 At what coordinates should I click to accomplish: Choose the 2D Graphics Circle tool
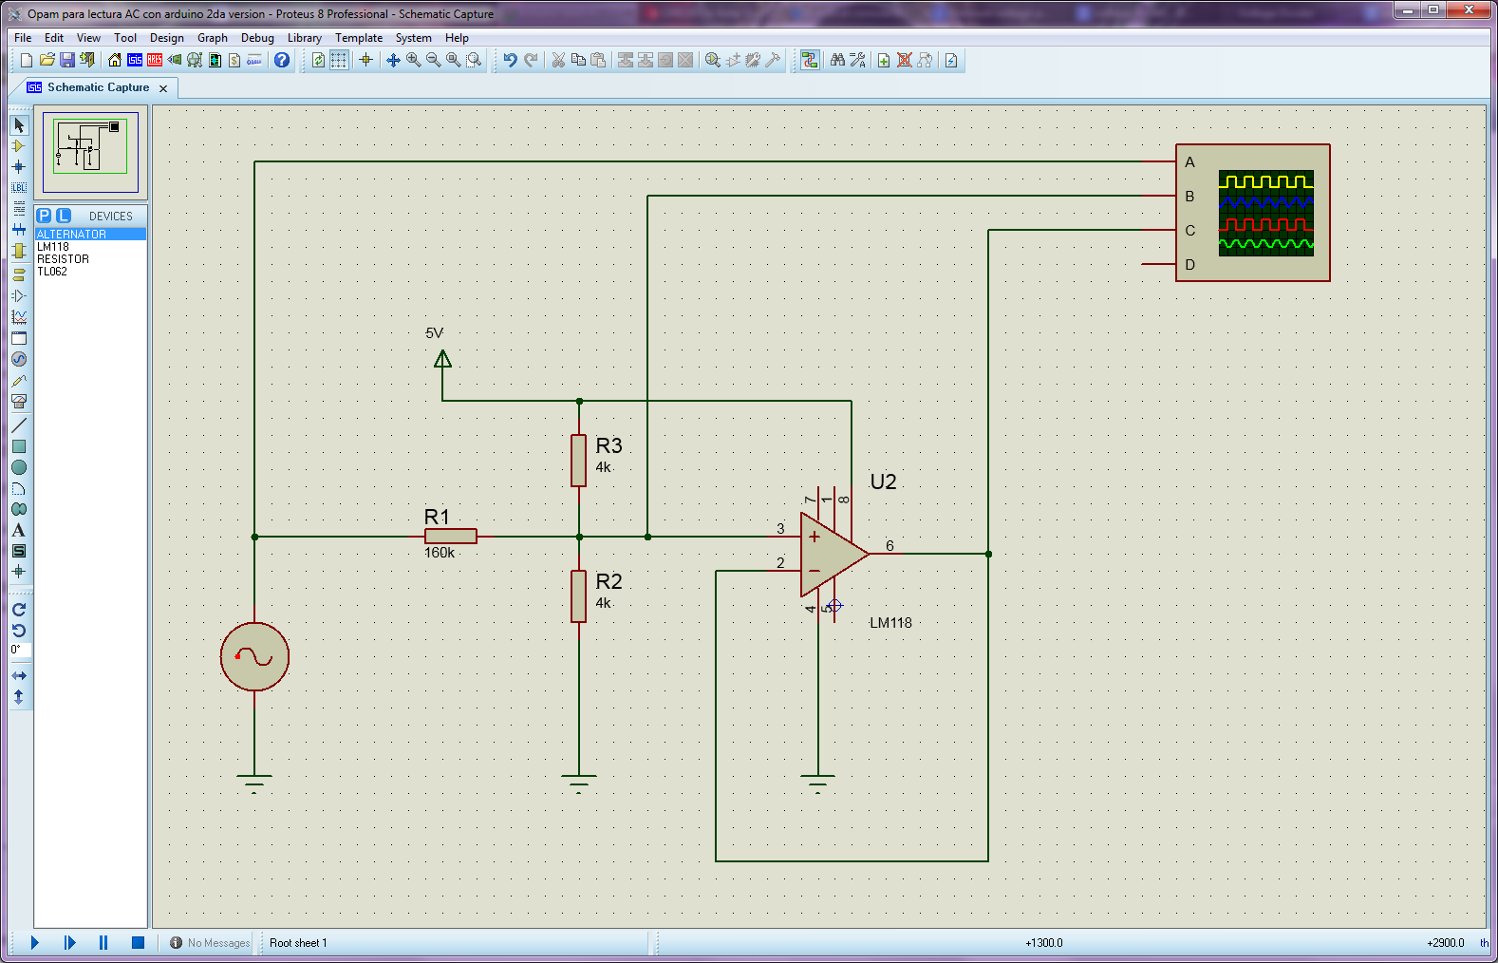click(x=19, y=467)
